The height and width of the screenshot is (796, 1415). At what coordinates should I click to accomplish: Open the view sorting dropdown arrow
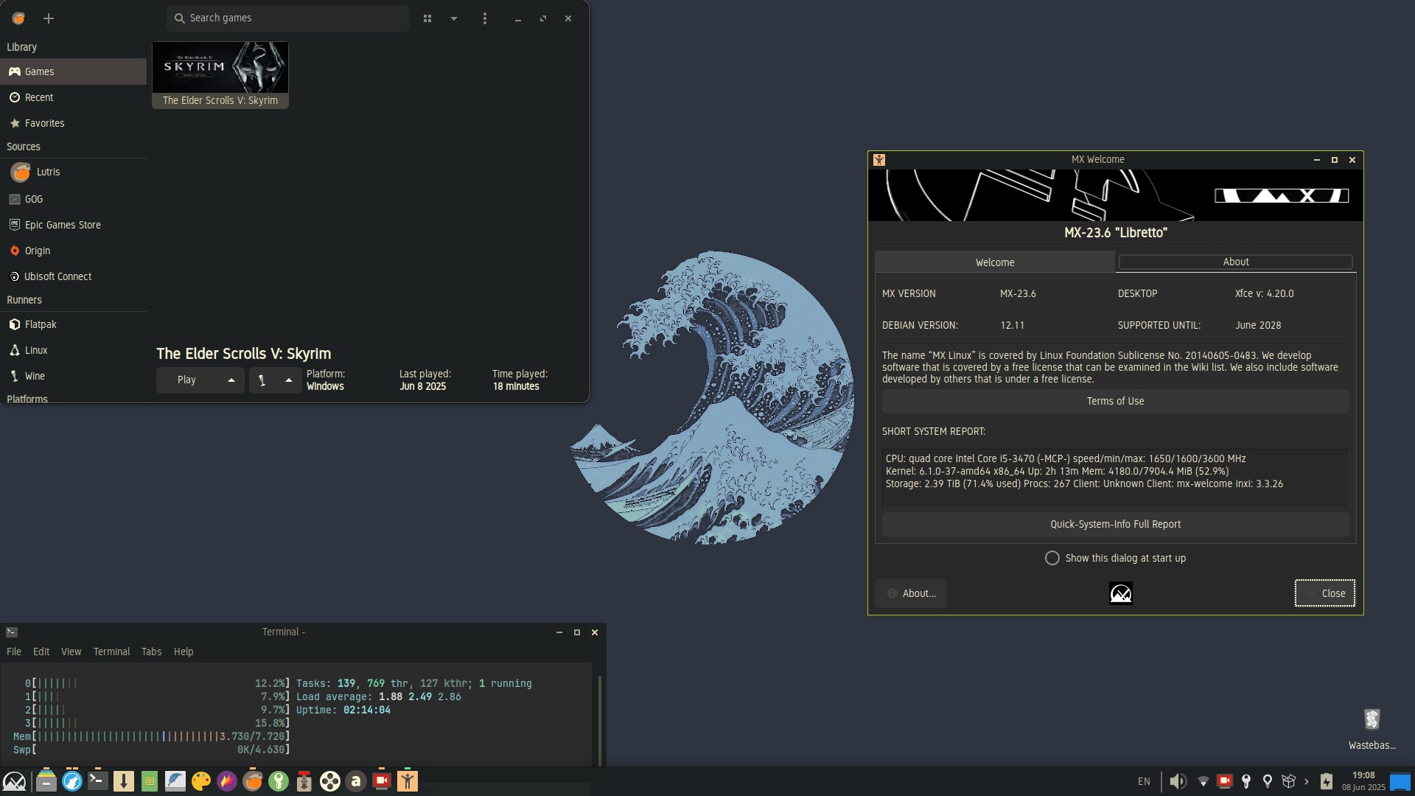point(454,18)
